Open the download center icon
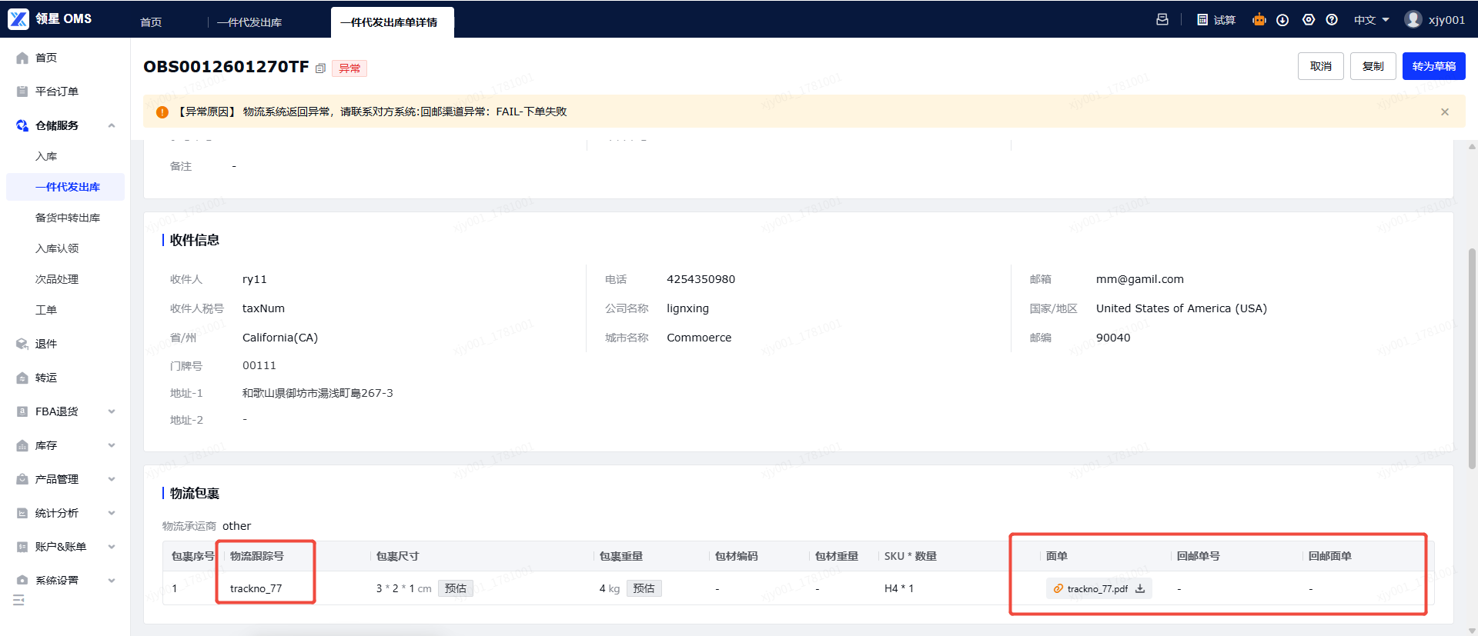 pos(1282,20)
